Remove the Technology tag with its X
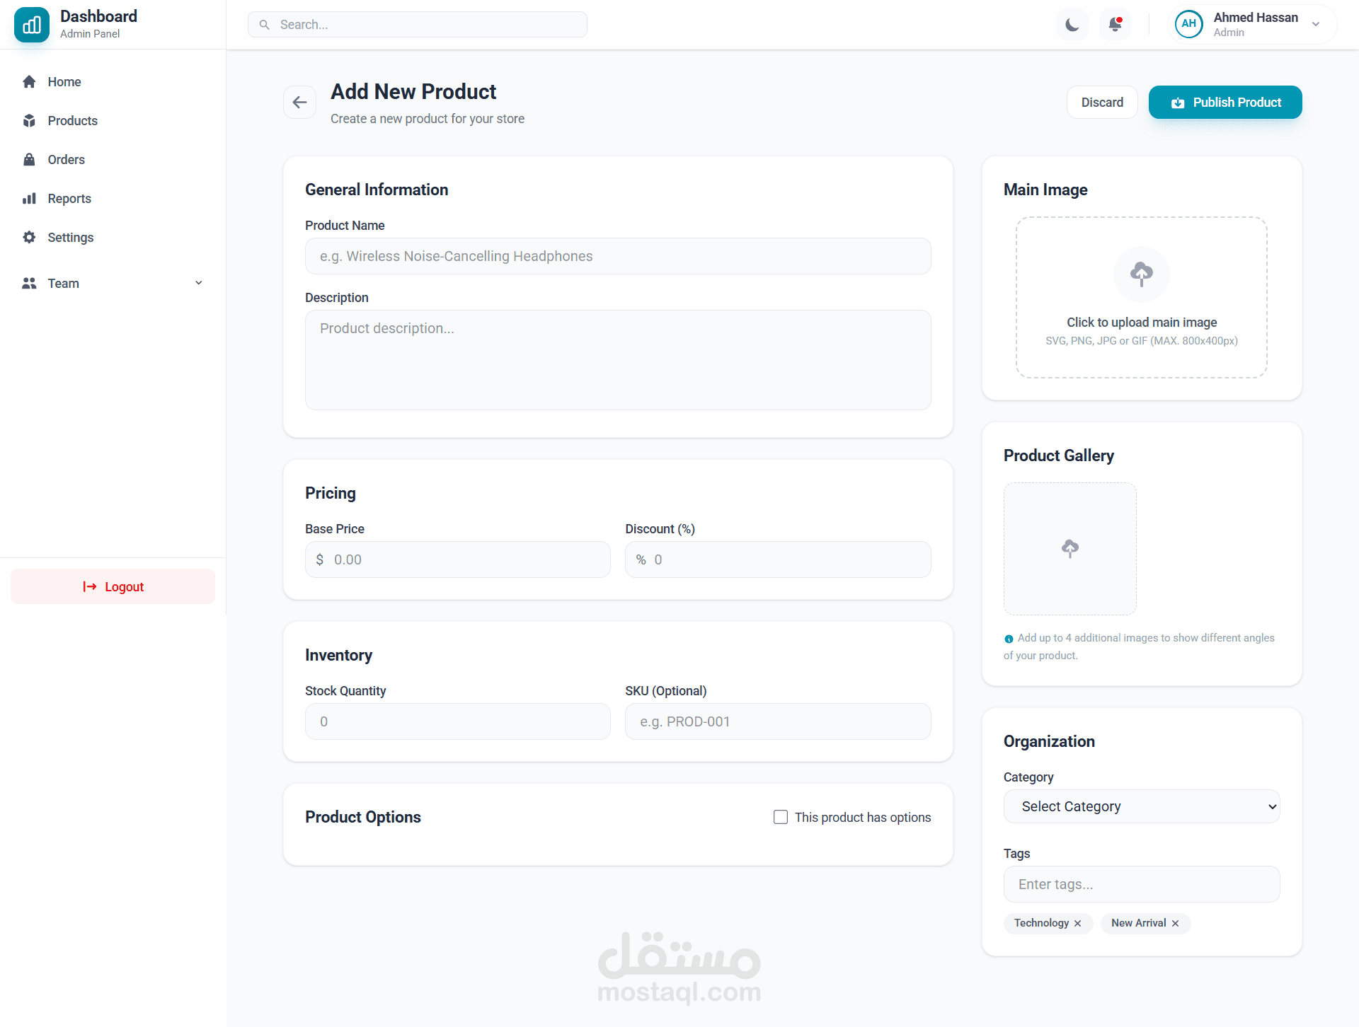The width and height of the screenshot is (1359, 1027). tap(1077, 924)
